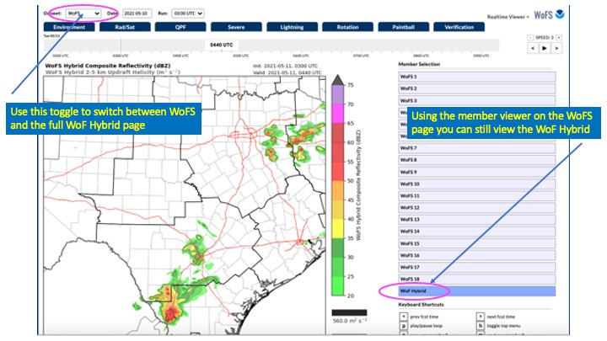Select member WoFS 13
The height and width of the screenshot is (341, 607).
[477, 220]
